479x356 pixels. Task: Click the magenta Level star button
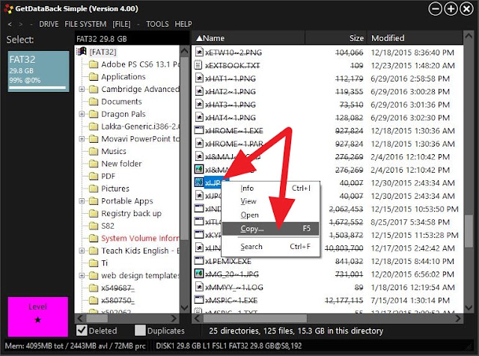(x=38, y=316)
